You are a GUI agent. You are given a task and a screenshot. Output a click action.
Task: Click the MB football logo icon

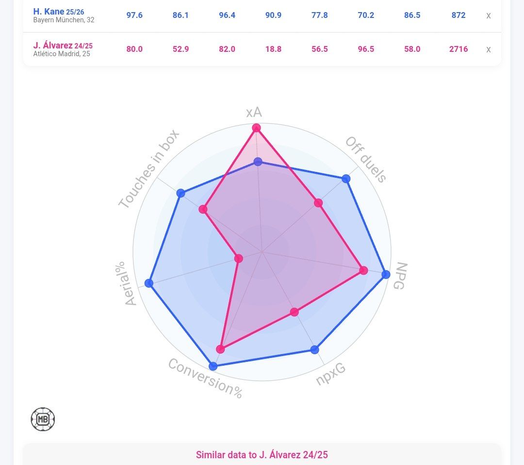43,419
